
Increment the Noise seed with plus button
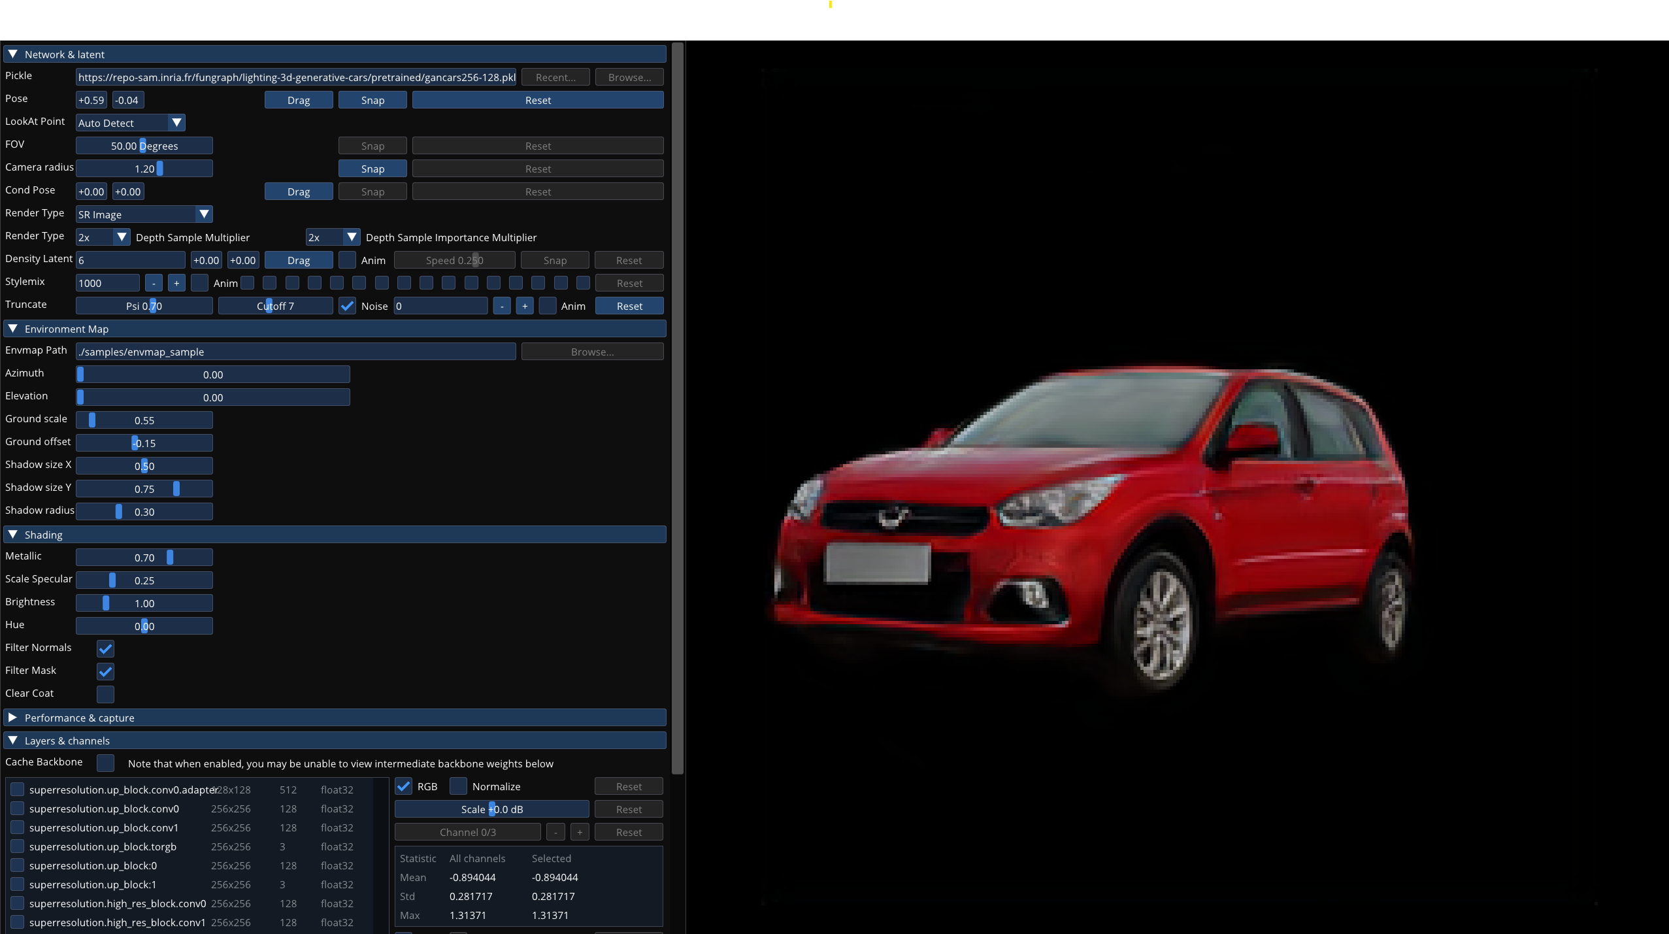[x=524, y=306]
